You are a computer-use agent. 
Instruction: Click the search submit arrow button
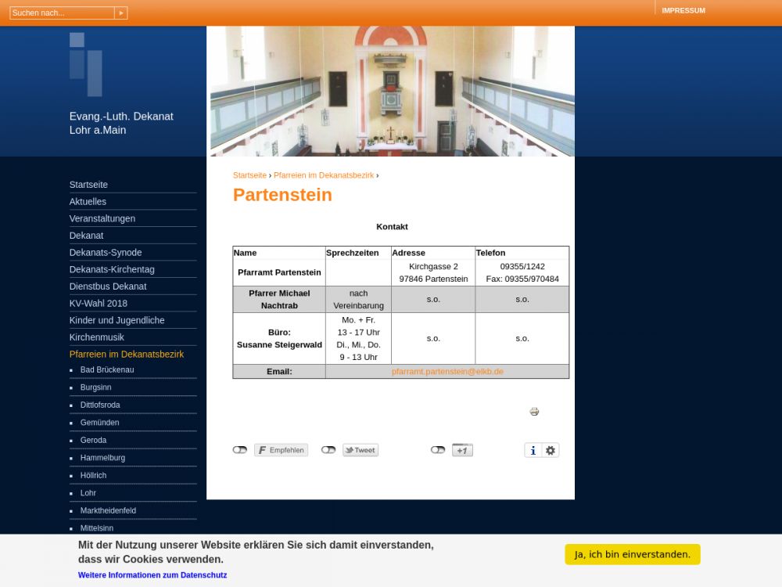pos(120,13)
